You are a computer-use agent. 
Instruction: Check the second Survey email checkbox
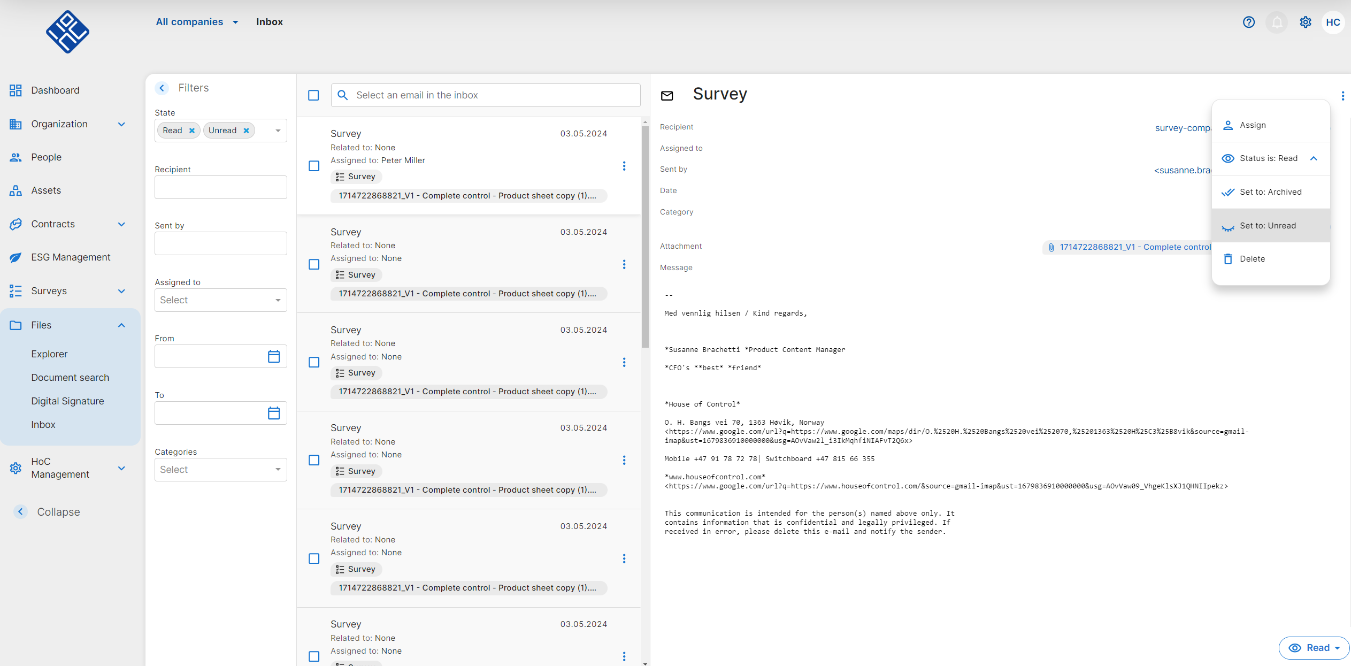pyautogui.click(x=314, y=264)
